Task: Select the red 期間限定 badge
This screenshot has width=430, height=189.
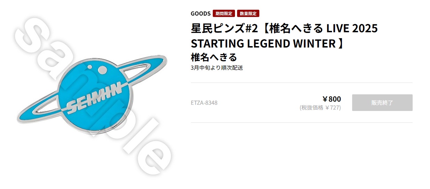Action: pos(224,14)
